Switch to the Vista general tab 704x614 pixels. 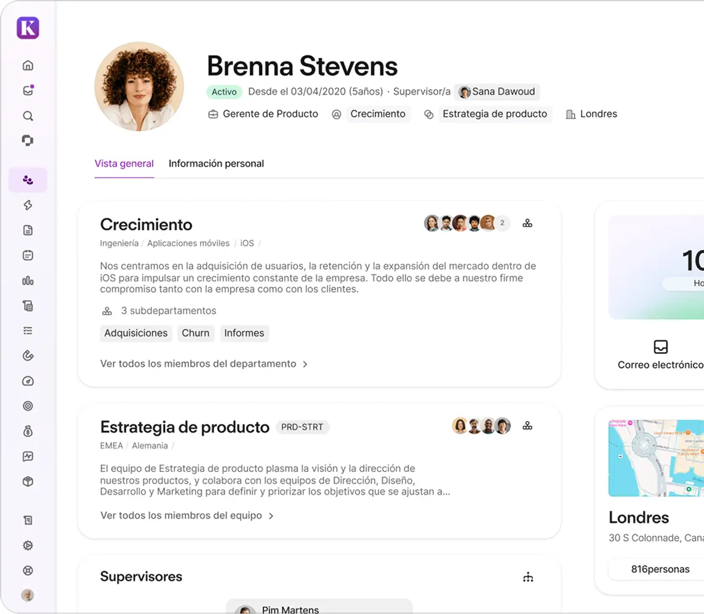tap(124, 163)
